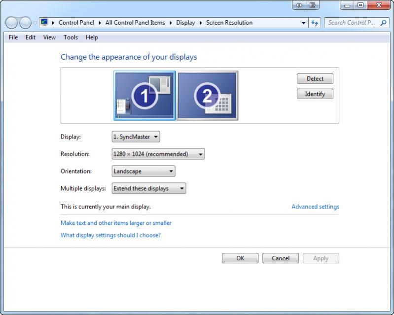Screen dimensions: 394x315
Task: Open the Edit menu
Action: coord(31,37)
